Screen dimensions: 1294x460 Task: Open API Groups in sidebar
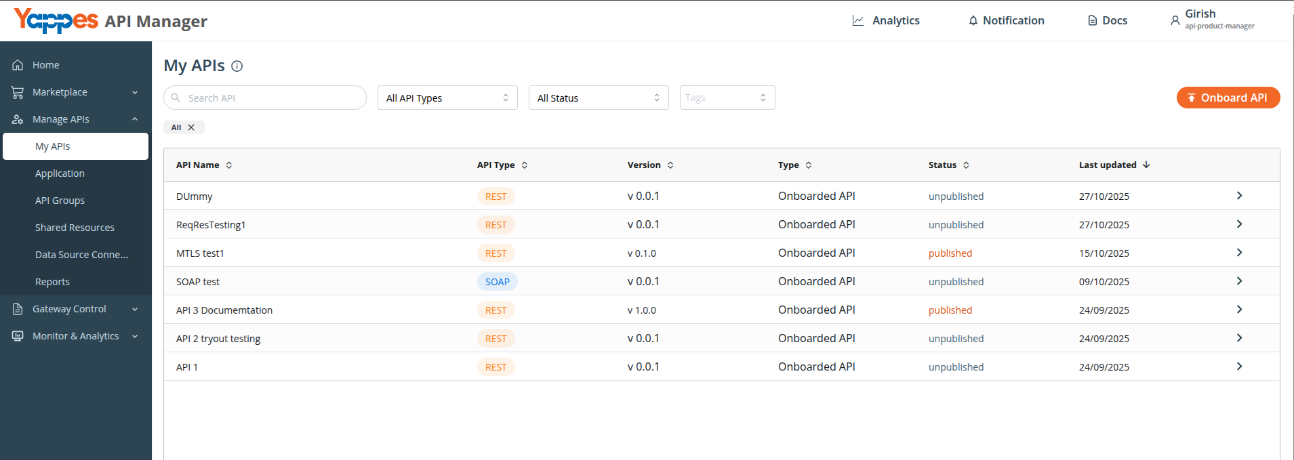click(x=60, y=201)
